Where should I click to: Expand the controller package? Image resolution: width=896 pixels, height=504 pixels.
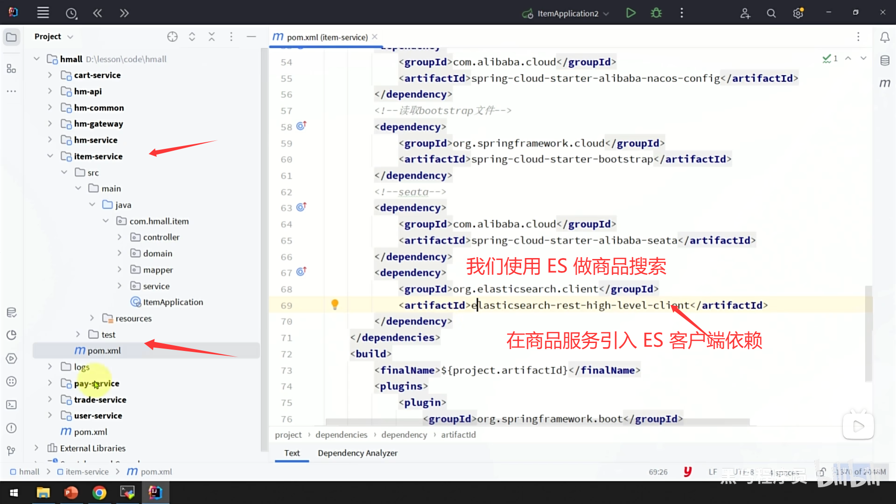click(x=119, y=237)
